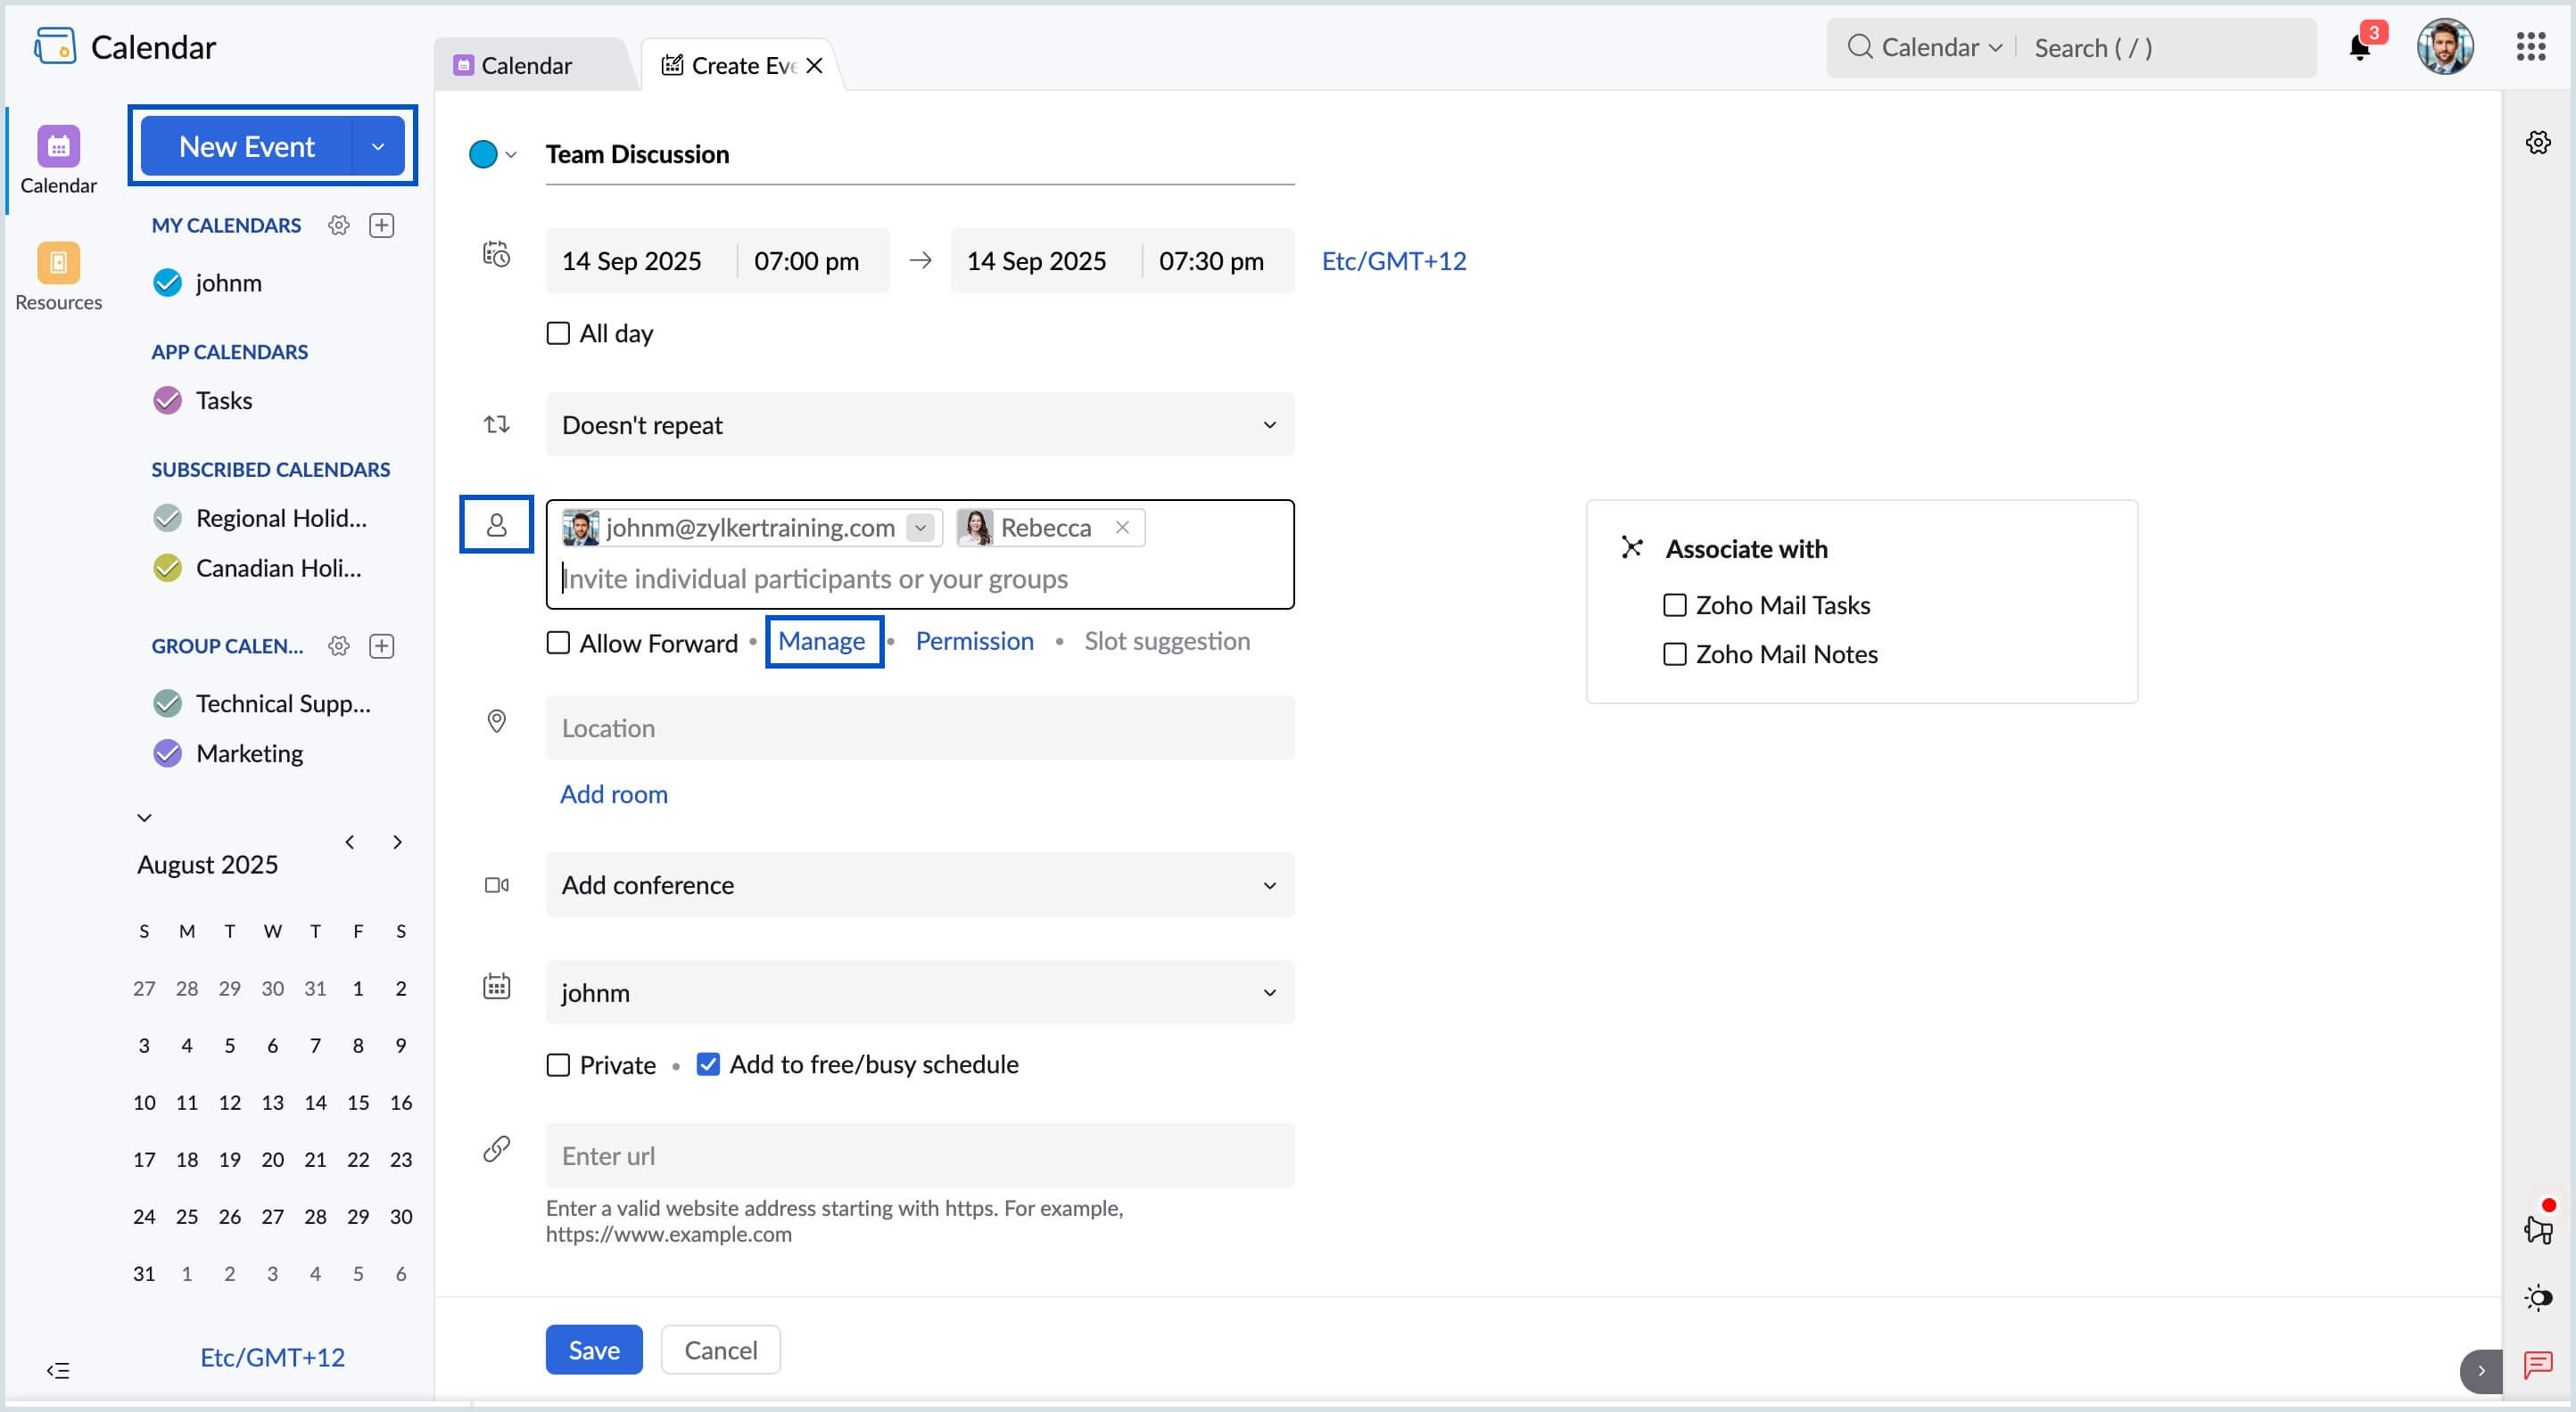Go to next month in mini calendar
This screenshot has height=1412, width=2576.
(397, 841)
